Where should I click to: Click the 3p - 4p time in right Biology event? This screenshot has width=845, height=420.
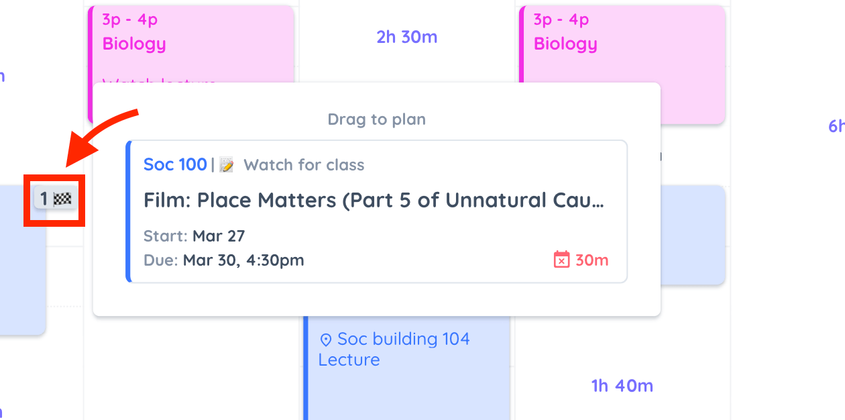pos(561,19)
